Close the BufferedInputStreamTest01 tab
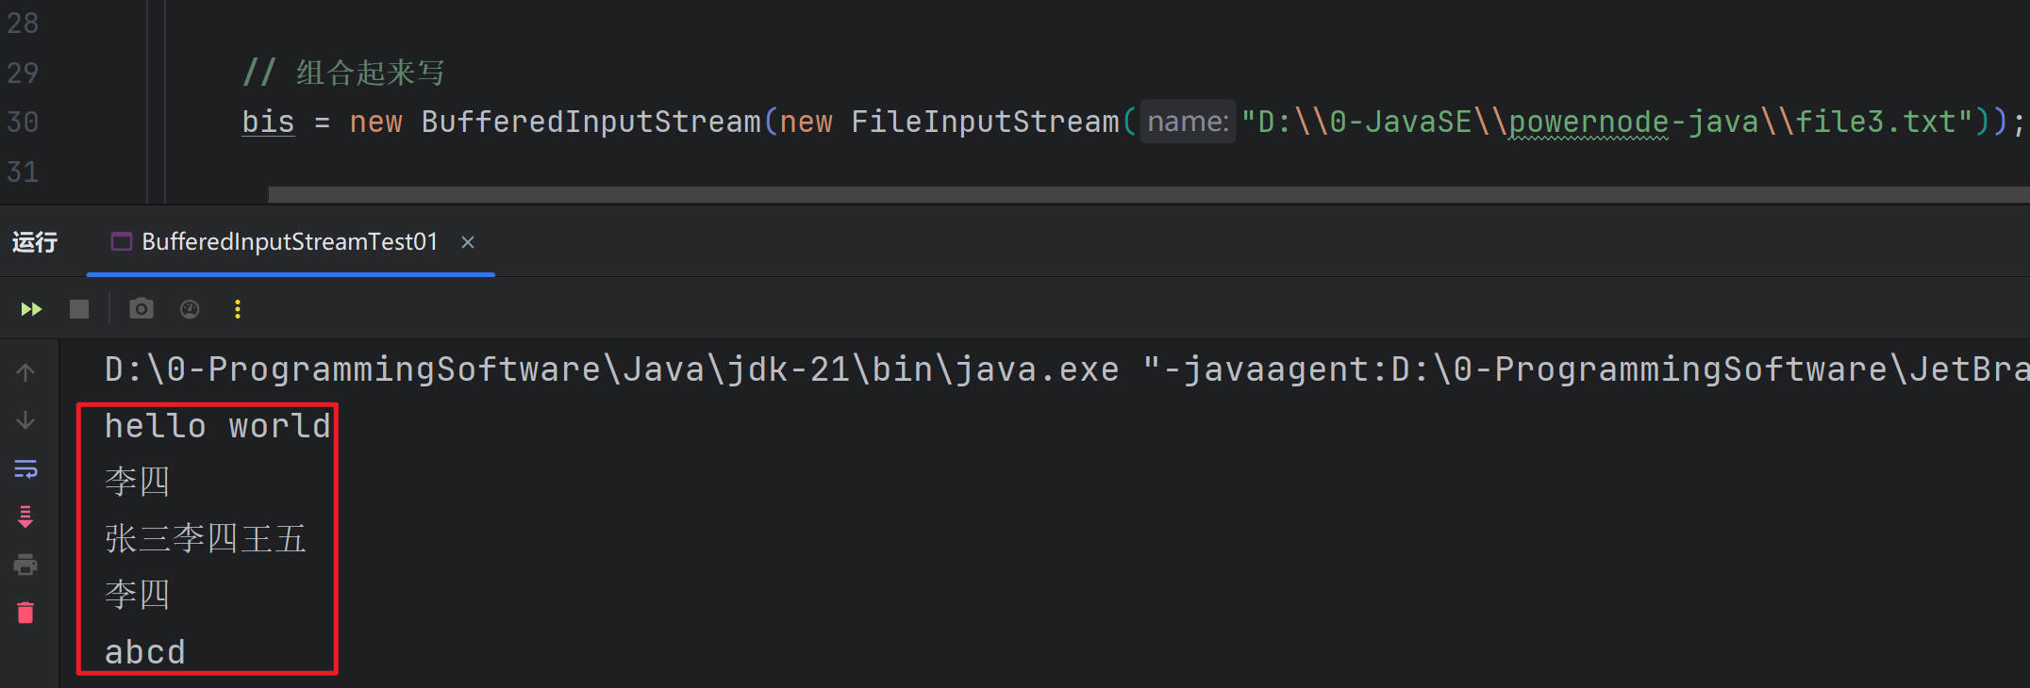 pyautogui.click(x=468, y=242)
